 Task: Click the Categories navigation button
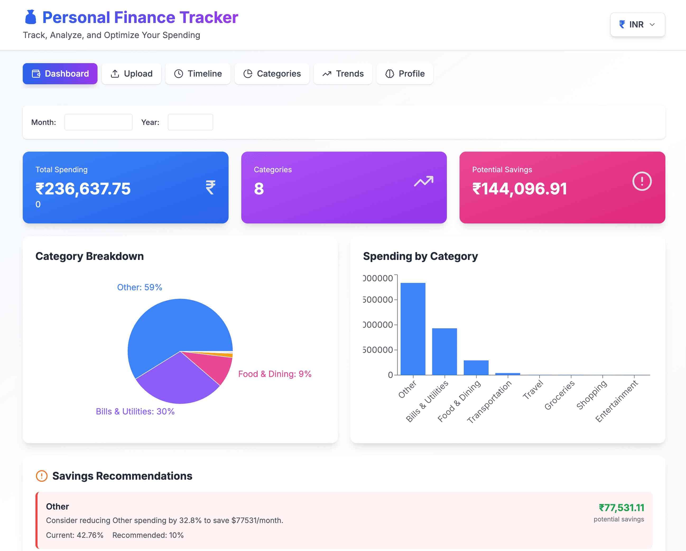272,73
